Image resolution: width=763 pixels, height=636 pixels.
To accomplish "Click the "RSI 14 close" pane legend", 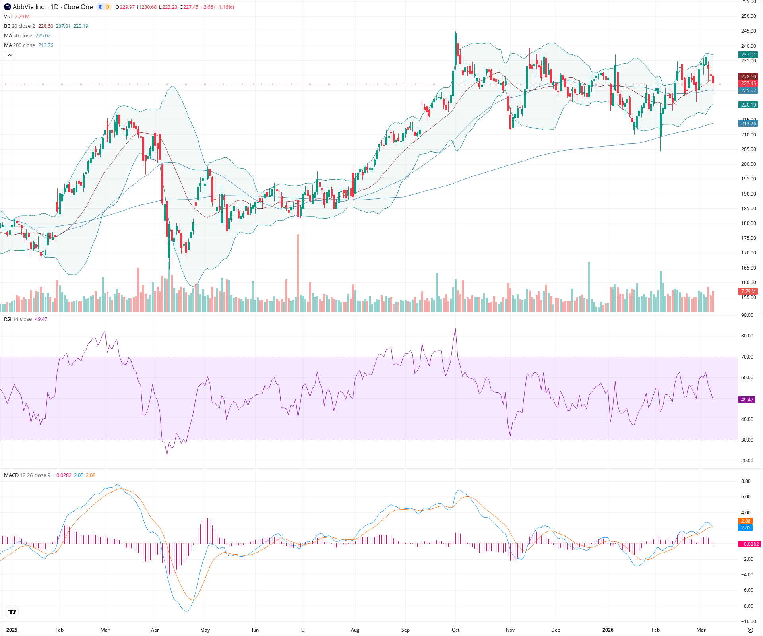I will point(17,319).
